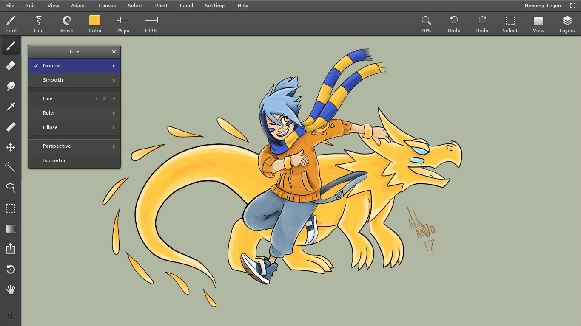This screenshot has width=581, height=326.
Task: Expand the Perspective submenu arrow
Action: (114, 146)
